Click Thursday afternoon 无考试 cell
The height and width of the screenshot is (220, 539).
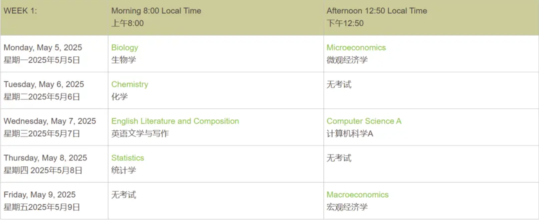pyautogui.click(x=431, y=164)
